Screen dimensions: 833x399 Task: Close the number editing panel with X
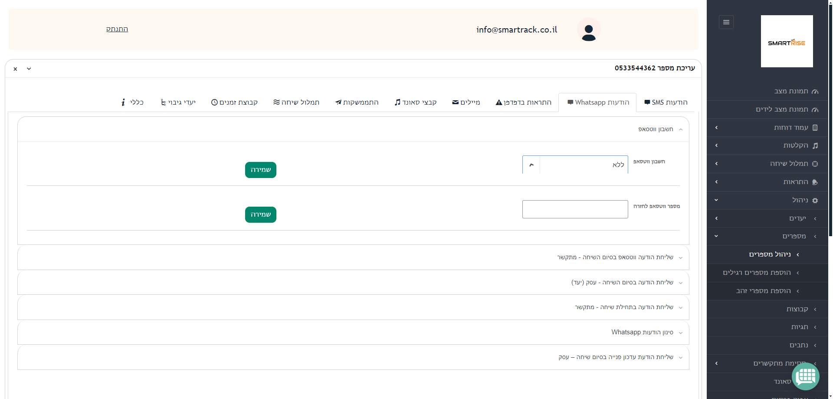16,69
